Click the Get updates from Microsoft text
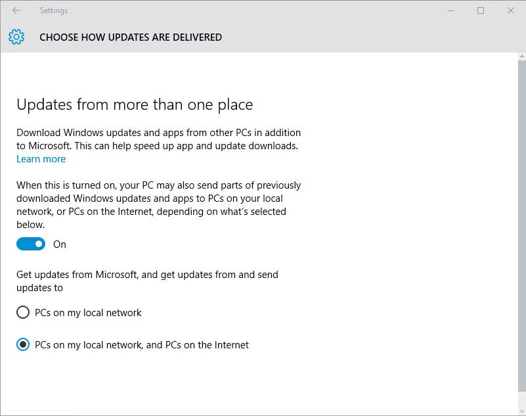This screenshot has height=416, width=526. click(x=147, y=281)
